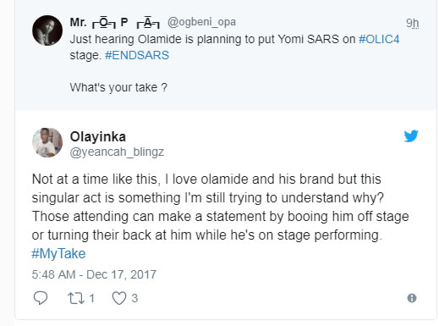This screenshot has width=439, height=326.
Task: Open the 5:48 AM Dec 17 timestamp
Action: click(94, 274)
